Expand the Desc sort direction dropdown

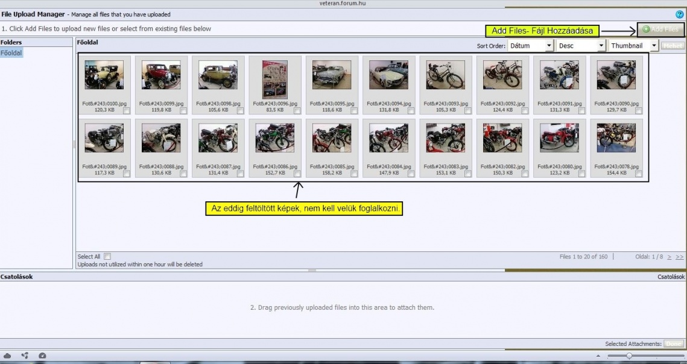581,46
